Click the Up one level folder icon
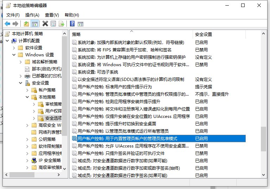 pyautogui.click(x=26, y=24)
